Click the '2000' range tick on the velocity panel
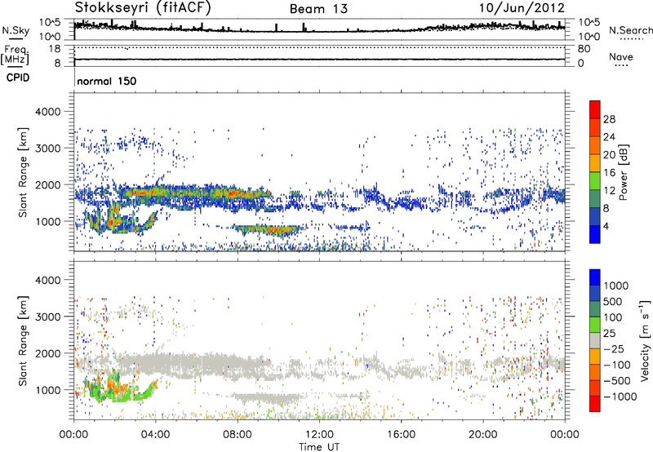This screenshot has width=653, height=452. tap(47, 353)
